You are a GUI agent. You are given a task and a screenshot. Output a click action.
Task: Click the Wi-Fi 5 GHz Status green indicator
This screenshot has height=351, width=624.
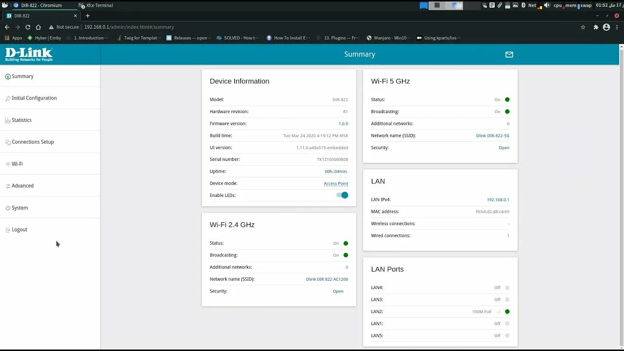pos(507,99)
